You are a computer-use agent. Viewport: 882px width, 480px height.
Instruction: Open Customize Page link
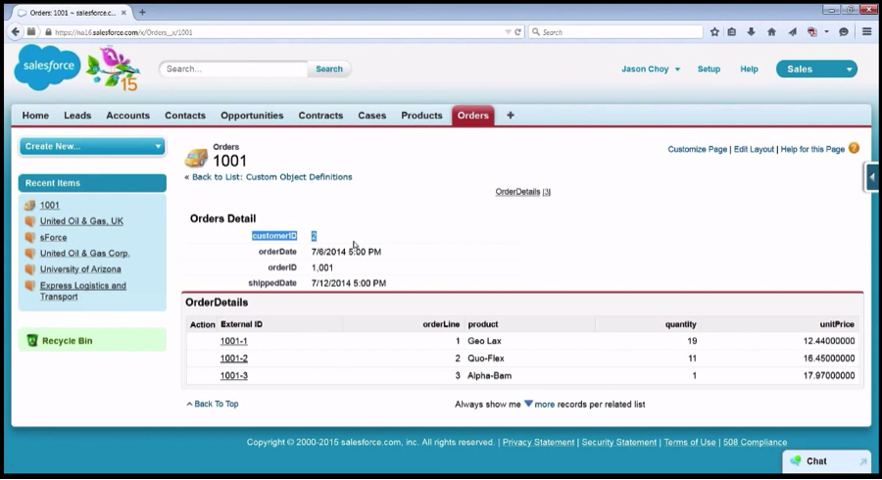coord(698,149)
